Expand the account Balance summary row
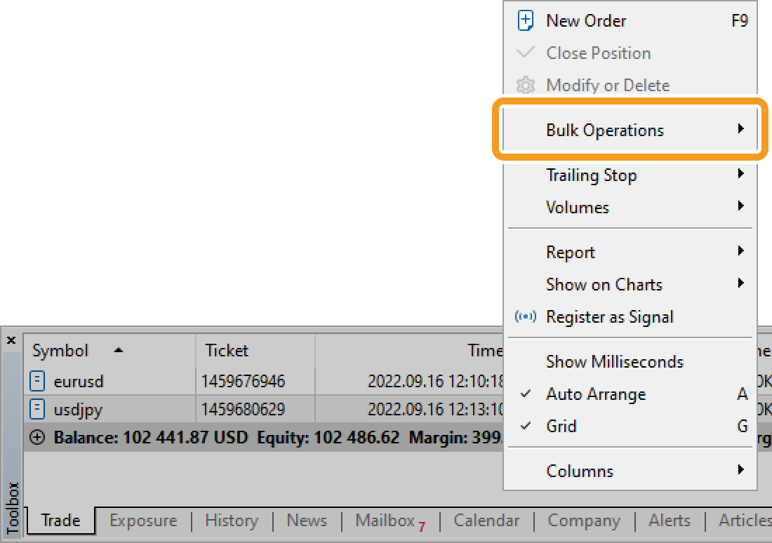This screenshot has width=772, height=543. point(37,437)
